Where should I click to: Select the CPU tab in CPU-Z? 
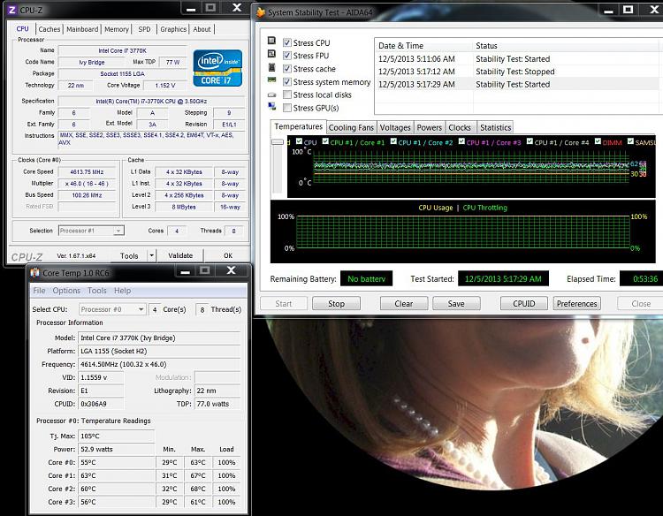(x=22, y=29)
